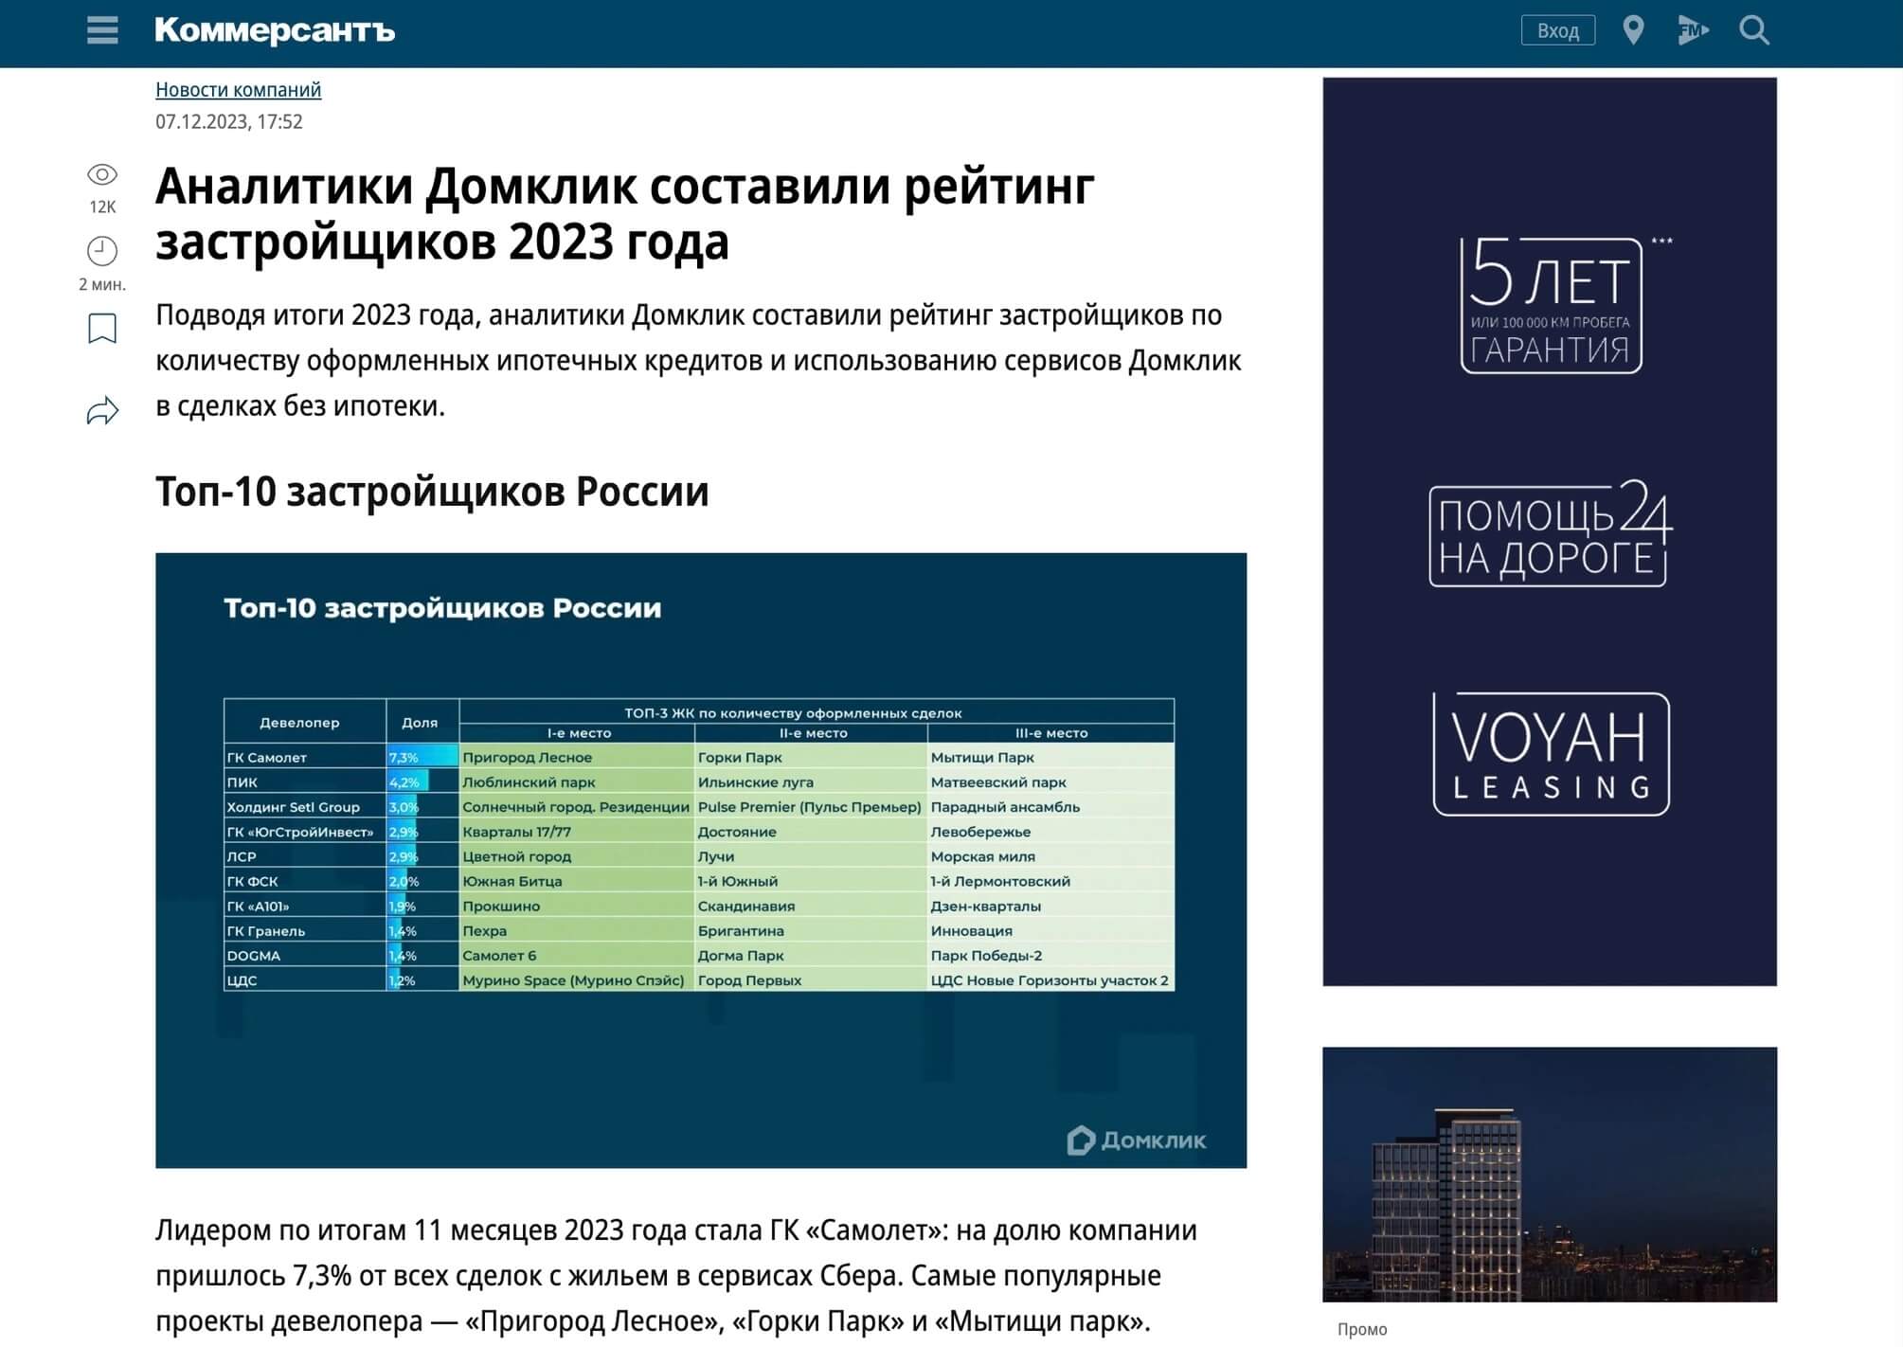
Task: Click the Мытищи Парк cell
Action: coord(1050,757)
